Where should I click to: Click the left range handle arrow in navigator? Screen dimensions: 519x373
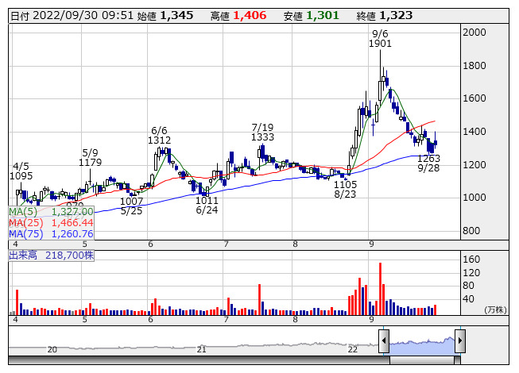384,341
